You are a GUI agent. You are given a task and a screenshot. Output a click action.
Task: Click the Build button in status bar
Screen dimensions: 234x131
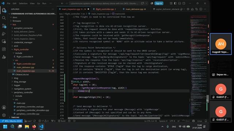pos(62,121)
